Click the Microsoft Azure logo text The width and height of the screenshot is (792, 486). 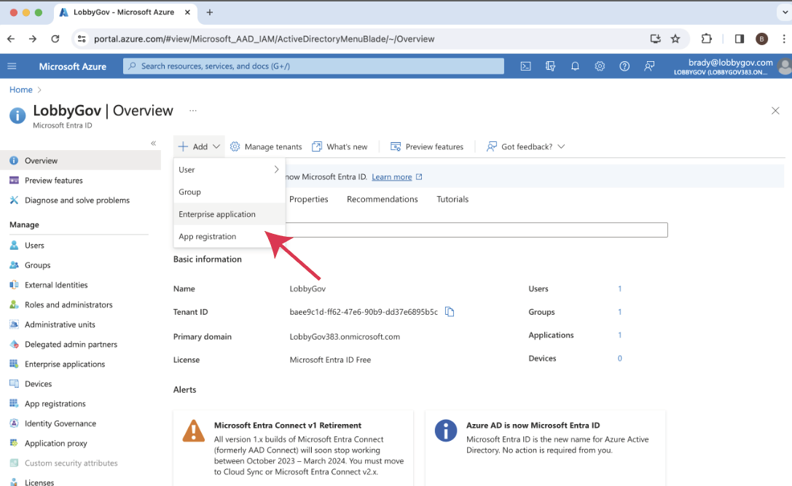[73, 66]
